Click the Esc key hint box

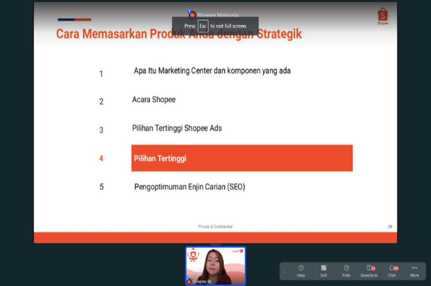tap(203, 26)
